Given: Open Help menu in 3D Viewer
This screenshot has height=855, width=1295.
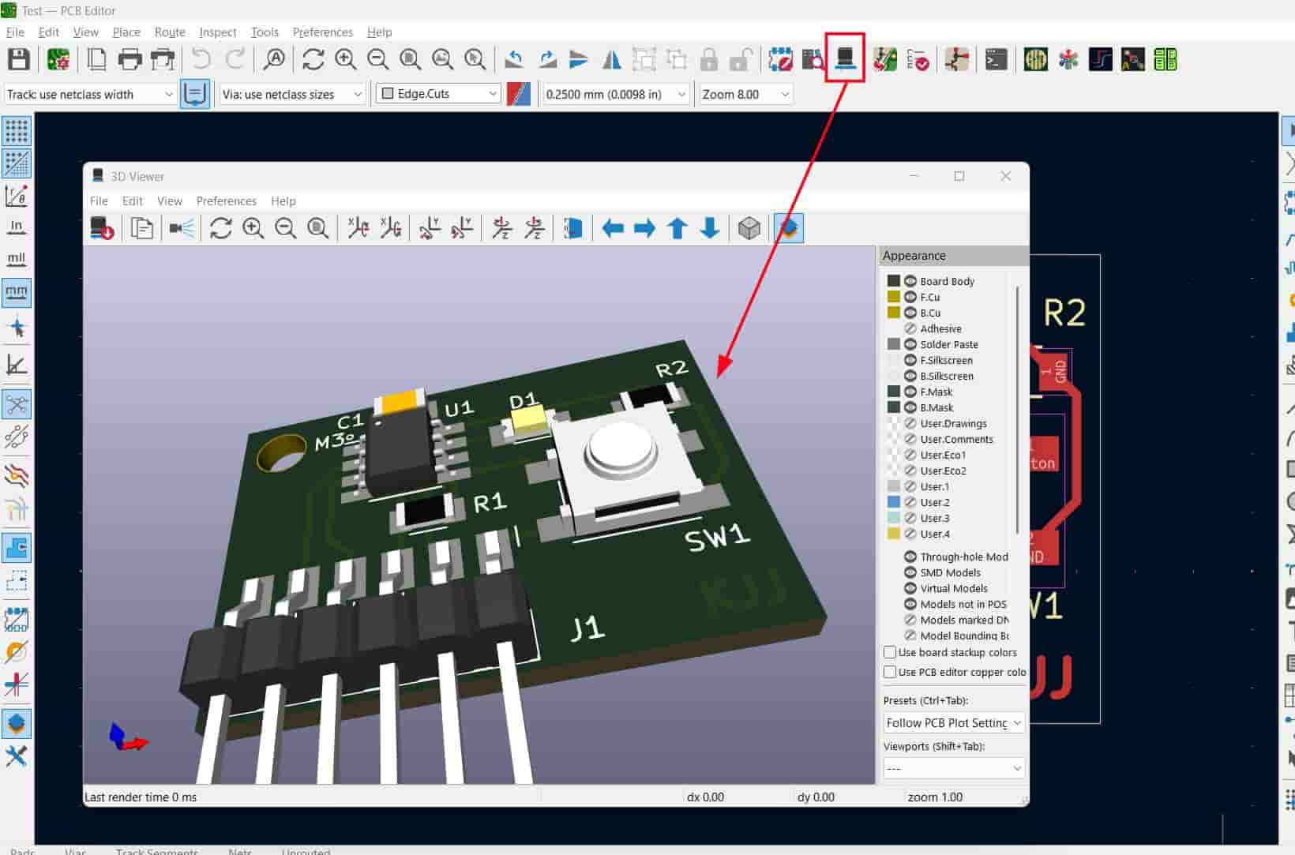Looking at the screenshot, I should tap(283, 201).
